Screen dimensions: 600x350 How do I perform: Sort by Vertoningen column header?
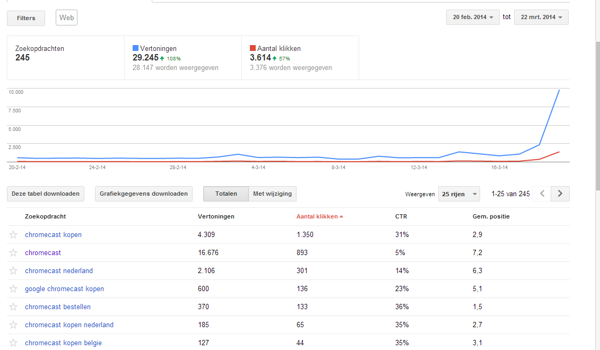click(216, 216)
